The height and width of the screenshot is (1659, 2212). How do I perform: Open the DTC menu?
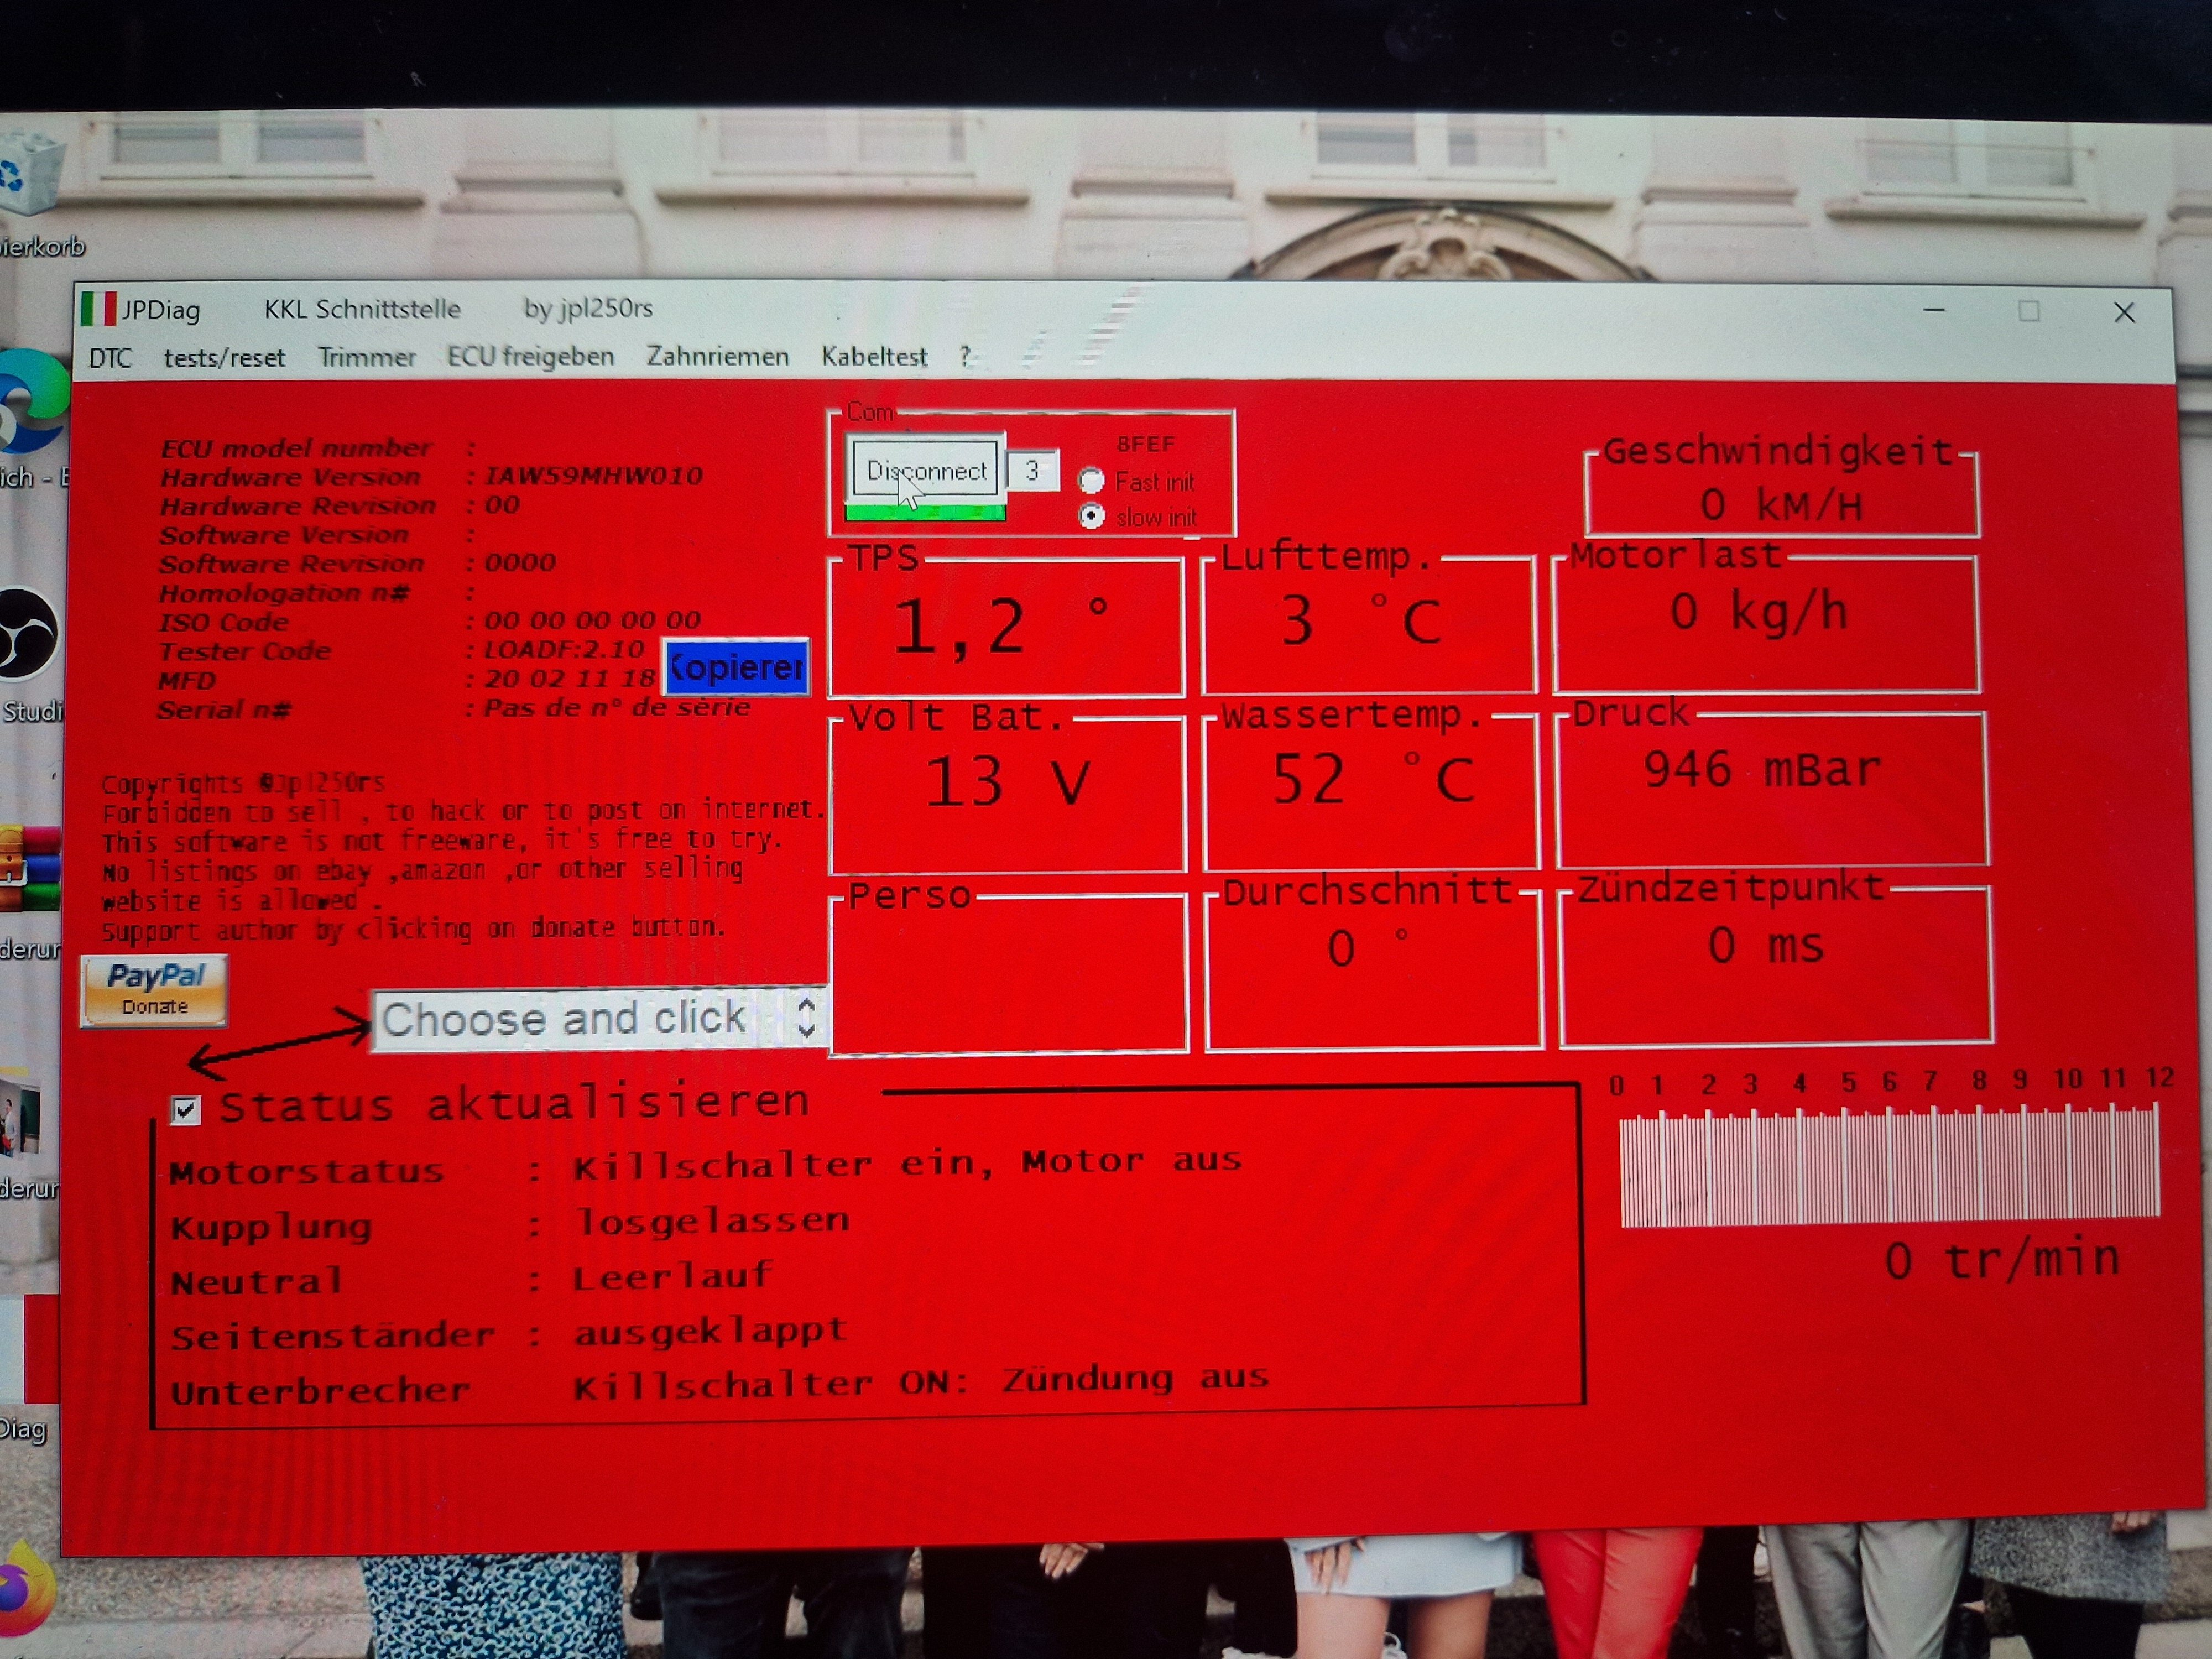[x=110, y=358]
